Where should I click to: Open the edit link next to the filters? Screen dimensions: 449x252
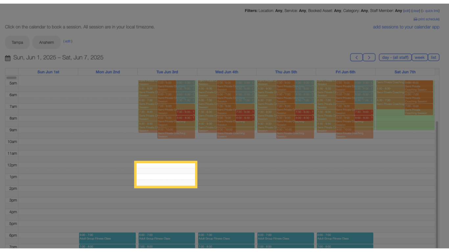click(407, 10)
